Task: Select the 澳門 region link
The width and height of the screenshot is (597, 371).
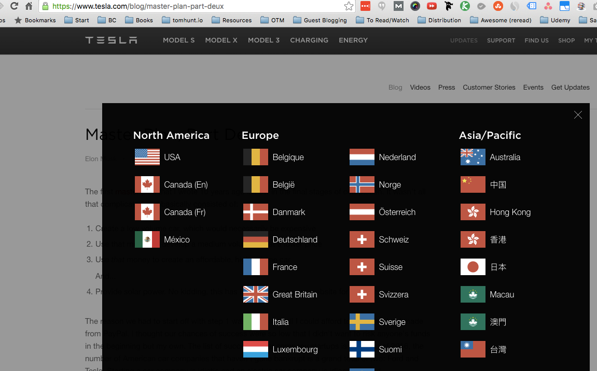Action: click(498, 322)
